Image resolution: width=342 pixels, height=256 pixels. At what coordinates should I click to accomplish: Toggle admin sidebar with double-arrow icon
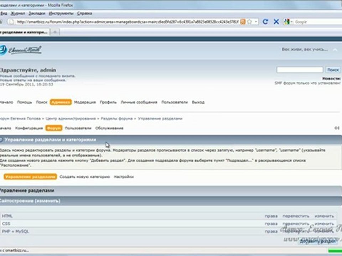[x=337, y=128]
